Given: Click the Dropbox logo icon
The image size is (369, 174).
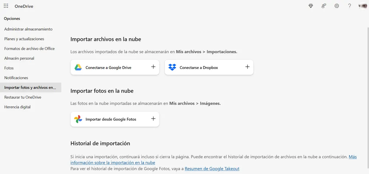Looking at the screenshot, I should coord(172,67).
